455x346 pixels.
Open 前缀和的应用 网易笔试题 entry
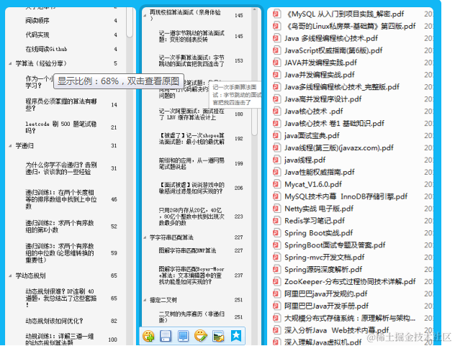[192, 163]
